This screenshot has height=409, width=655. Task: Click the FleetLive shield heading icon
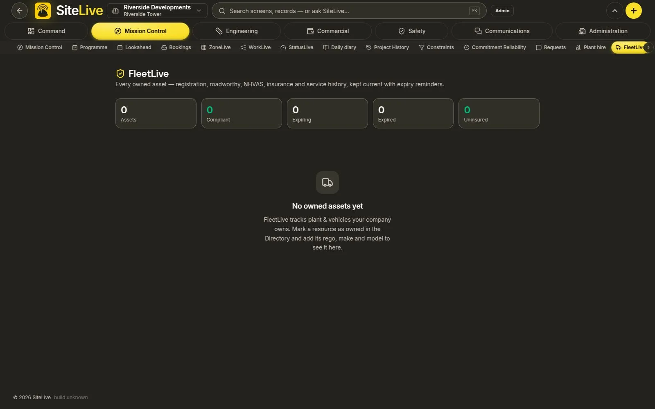click(x=120, y=74)
